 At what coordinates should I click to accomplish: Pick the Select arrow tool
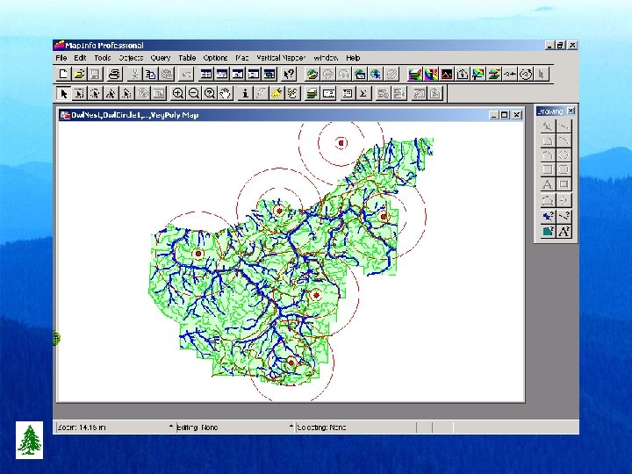[x=63, y=93]
